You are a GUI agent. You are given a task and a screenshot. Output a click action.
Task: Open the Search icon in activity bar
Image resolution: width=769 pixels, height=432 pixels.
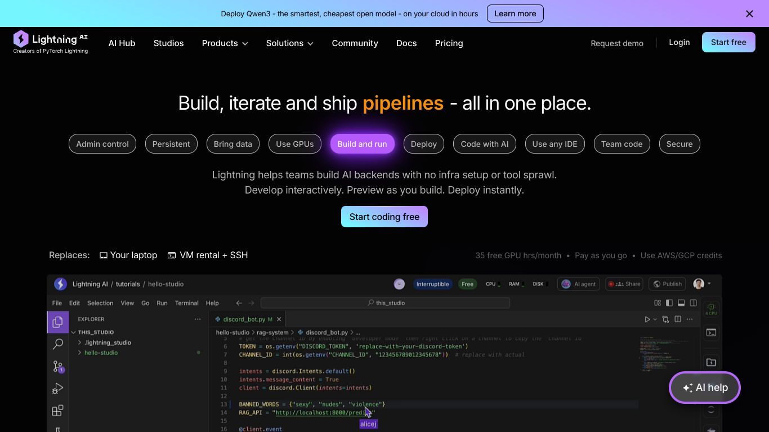coord(57,344)
